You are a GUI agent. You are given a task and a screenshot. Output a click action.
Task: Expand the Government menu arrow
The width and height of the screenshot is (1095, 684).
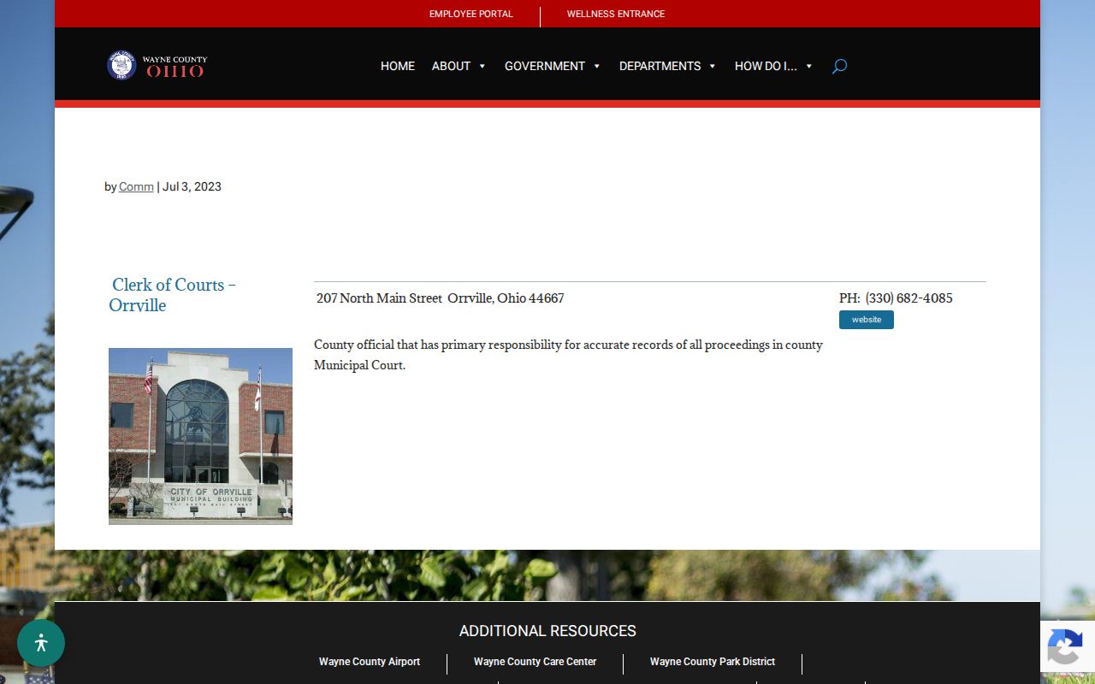pos(596,66)
